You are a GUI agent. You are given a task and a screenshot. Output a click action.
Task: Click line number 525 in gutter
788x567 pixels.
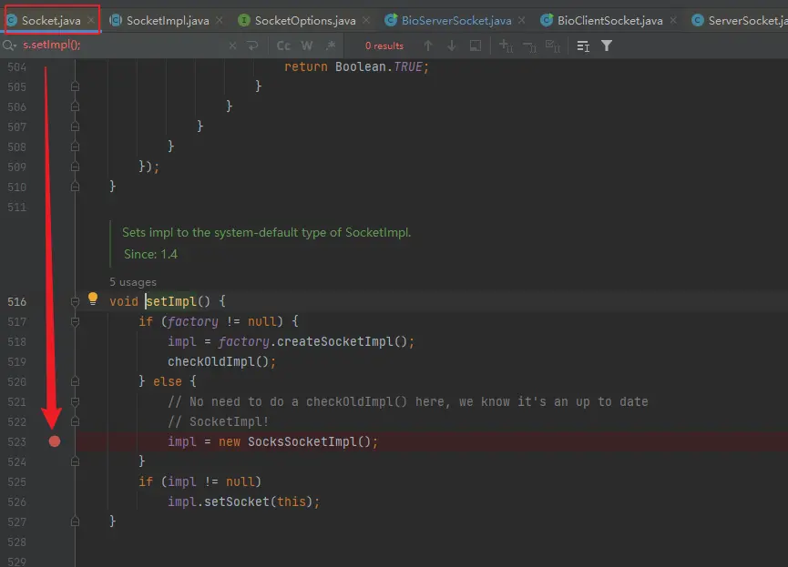16,482
